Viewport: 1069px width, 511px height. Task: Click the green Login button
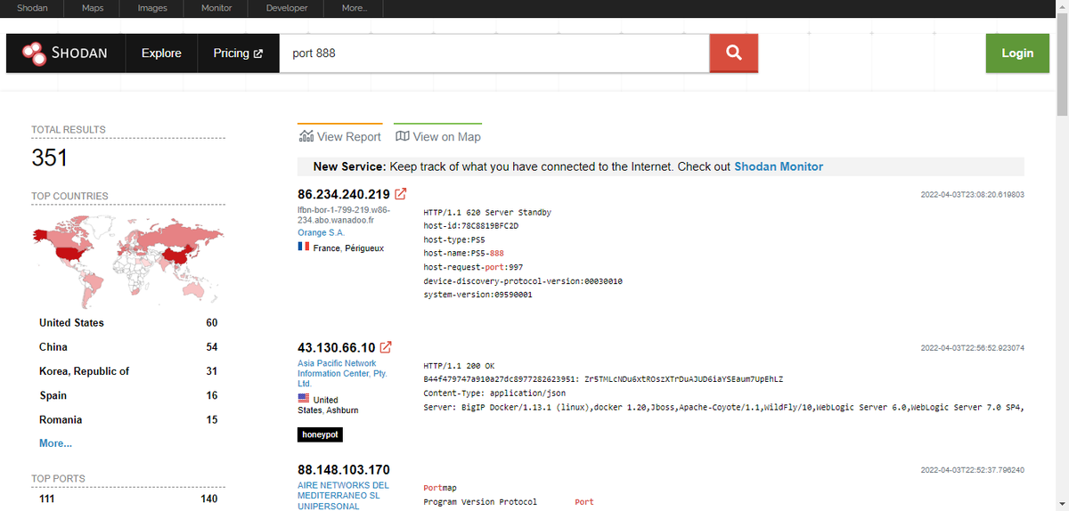[x=1016, y=53]
